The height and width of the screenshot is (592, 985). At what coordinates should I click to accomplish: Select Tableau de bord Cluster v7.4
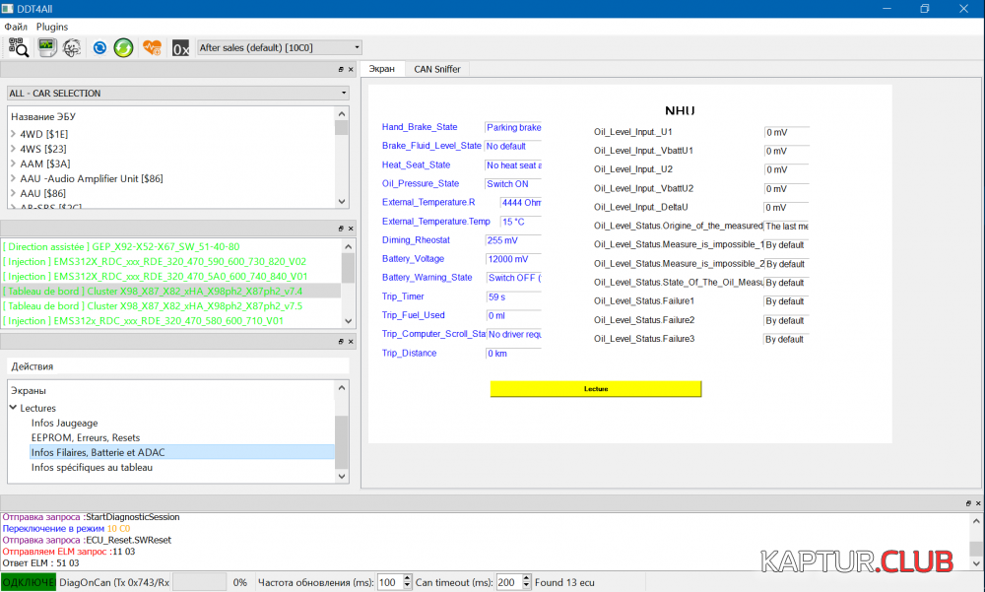[171, 292]
